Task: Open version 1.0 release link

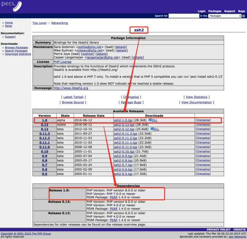Action: coord(44,120)
